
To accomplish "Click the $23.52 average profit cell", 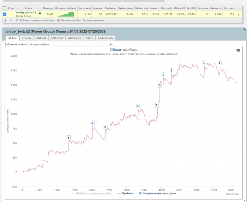I will tap(168, 14).
